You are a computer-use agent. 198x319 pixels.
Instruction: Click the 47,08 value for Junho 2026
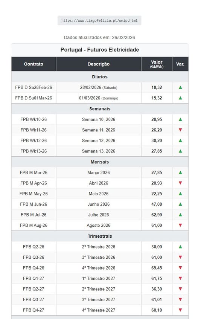coord(157,204)
